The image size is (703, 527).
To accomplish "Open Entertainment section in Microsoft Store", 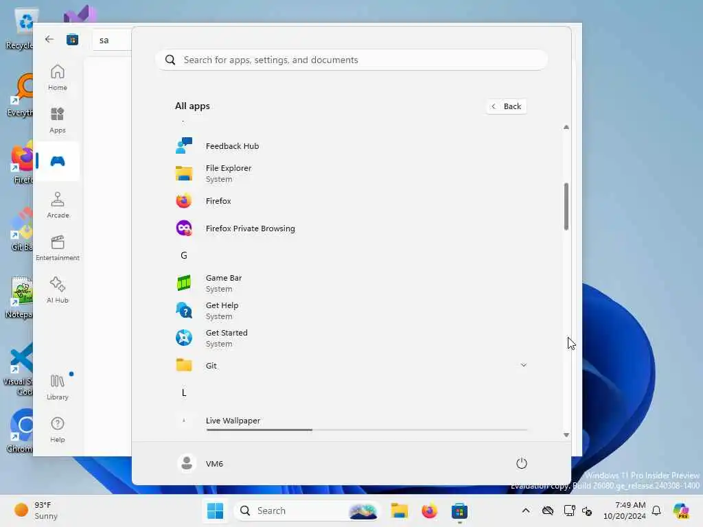I will tap(58, 248).
